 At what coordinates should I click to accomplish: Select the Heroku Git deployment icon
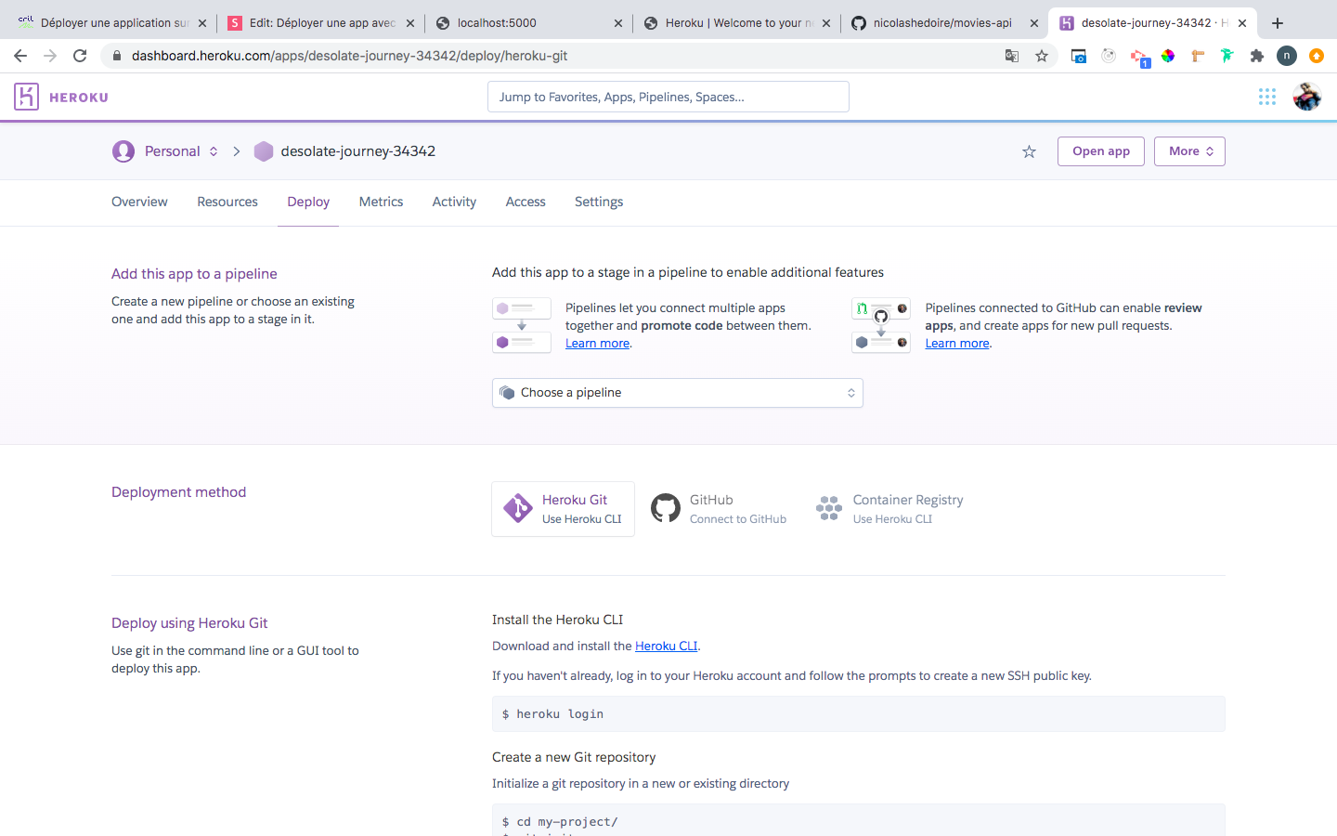[517, 509]
